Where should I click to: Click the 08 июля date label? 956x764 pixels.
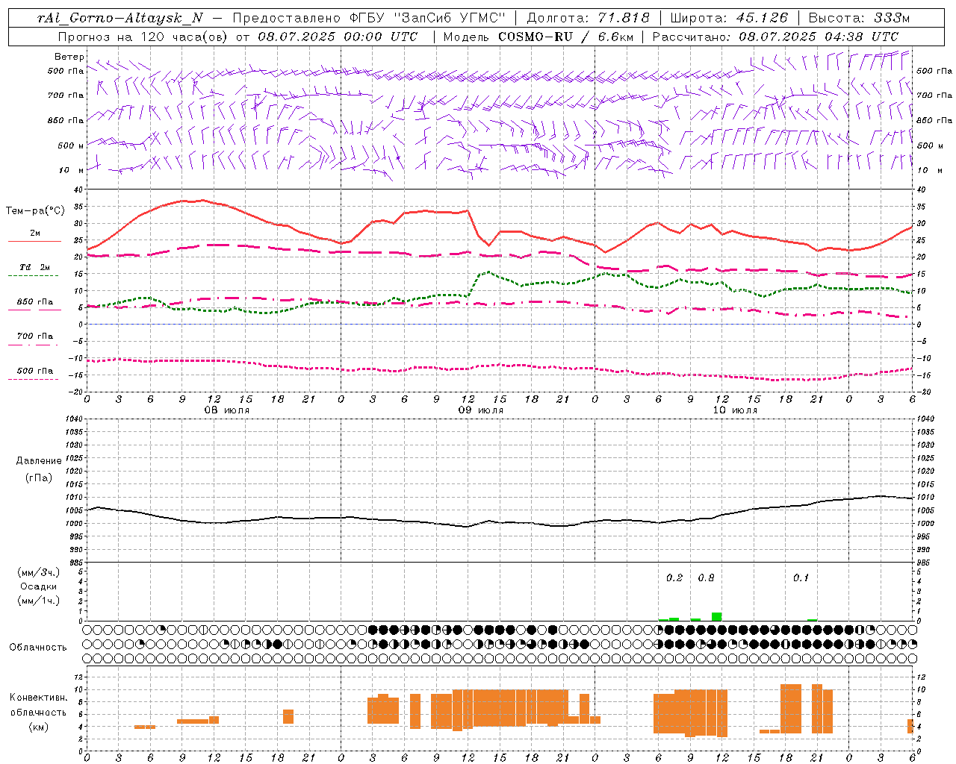pos(226,410)
